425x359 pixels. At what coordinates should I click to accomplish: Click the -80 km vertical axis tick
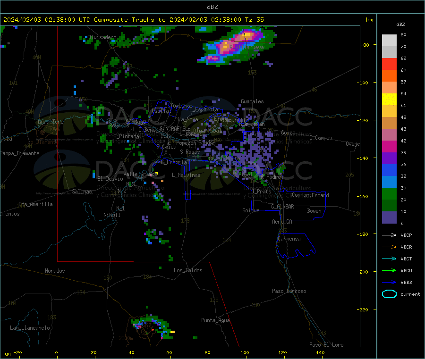pos(365,45)
